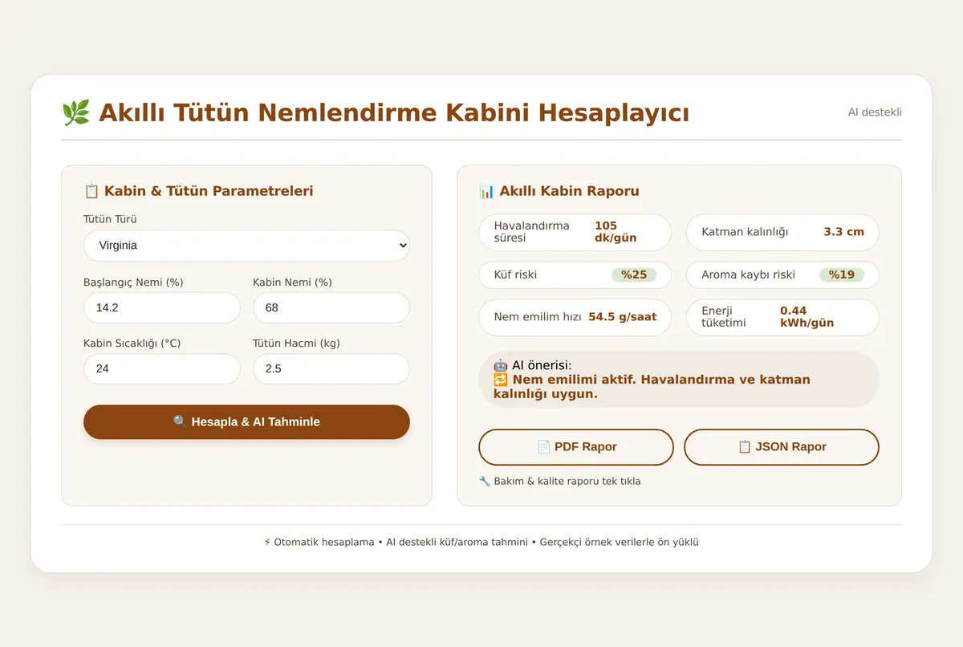The height and width of the screenshot is (647, 963).
Task: Click the leaf icon in the title
Action: click(75, 113)
